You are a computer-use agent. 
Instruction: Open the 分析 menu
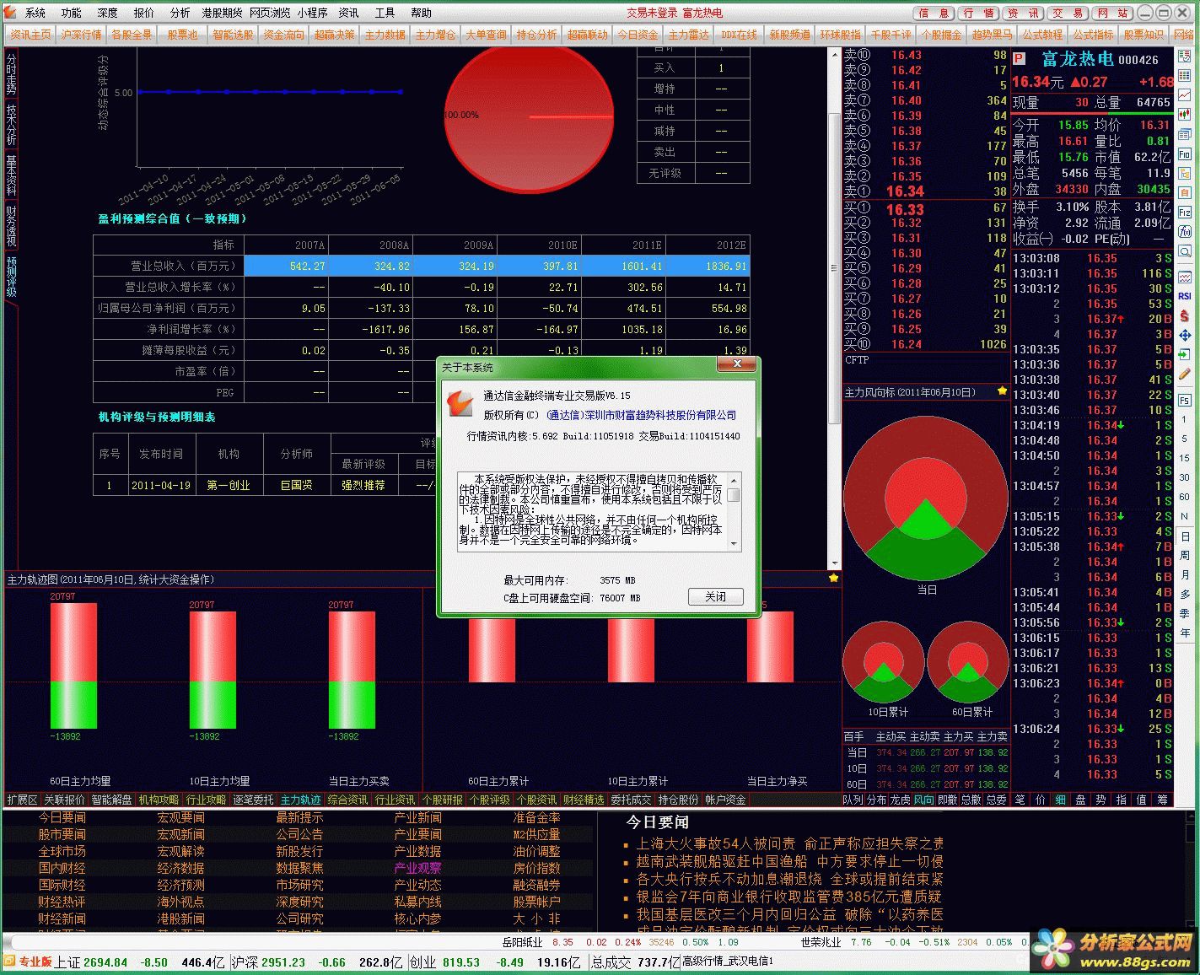point(180,13)
